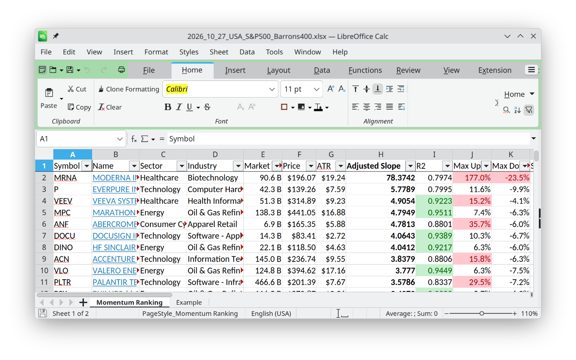Clear direct formatting with Clear button
This screenshot has height=360, width=576.
[110, 107]
